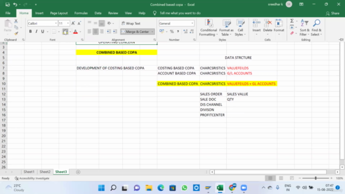Switch to Page Break Preview icon
Viewport: 345px width, 194px height.
pyautogui.click(x=292, y=178)
